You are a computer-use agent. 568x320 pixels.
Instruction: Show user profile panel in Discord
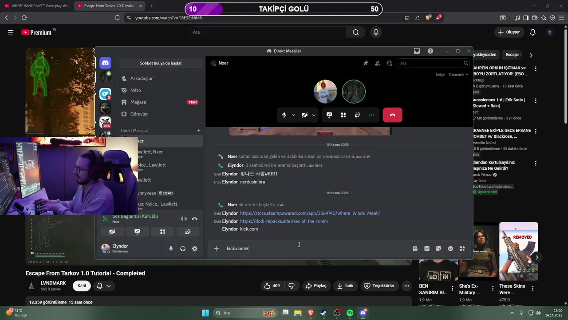(390, 63)
